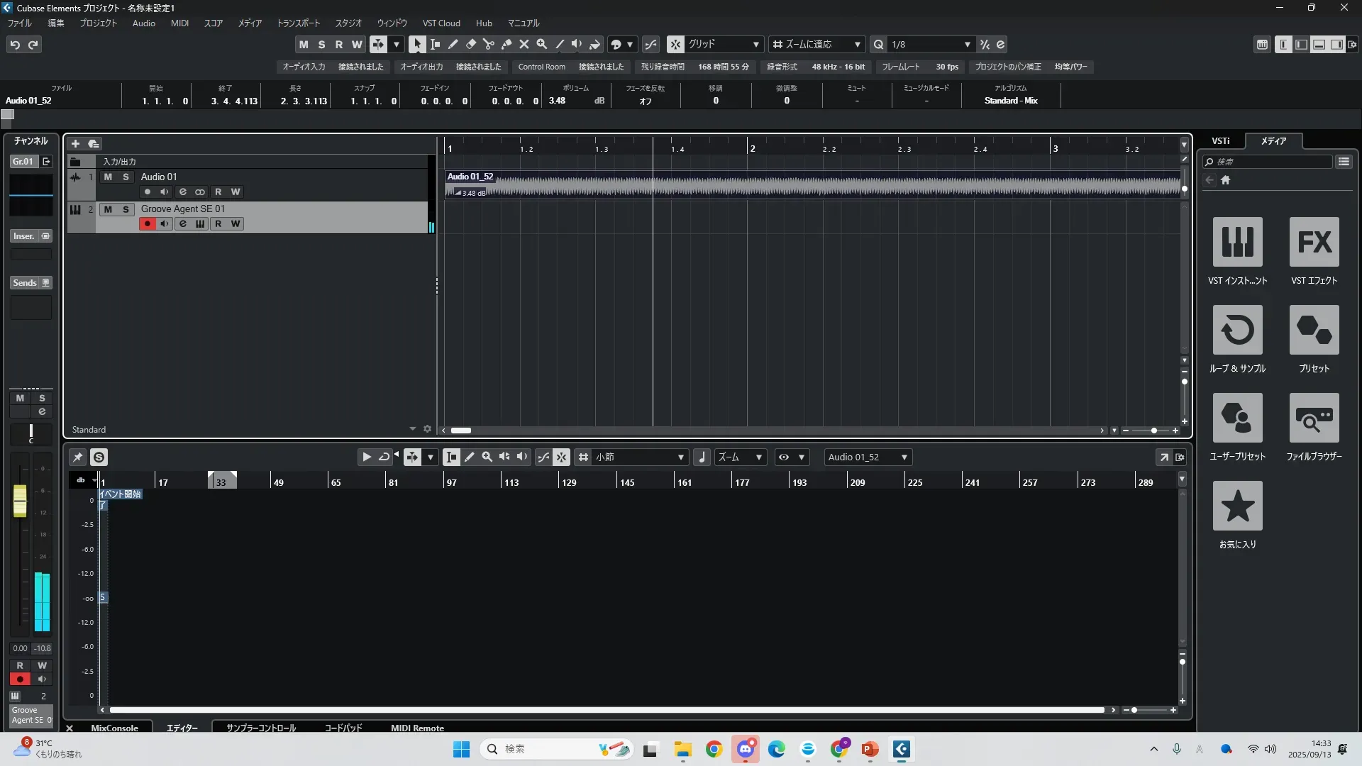This screenshot has width=1362, height=766.
Task: Click the Undo button
Action: point(15,44)
